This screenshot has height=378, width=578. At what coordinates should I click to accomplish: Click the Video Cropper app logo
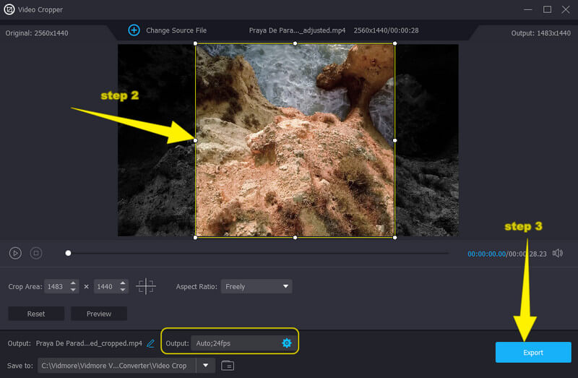(x=9, y=9)
